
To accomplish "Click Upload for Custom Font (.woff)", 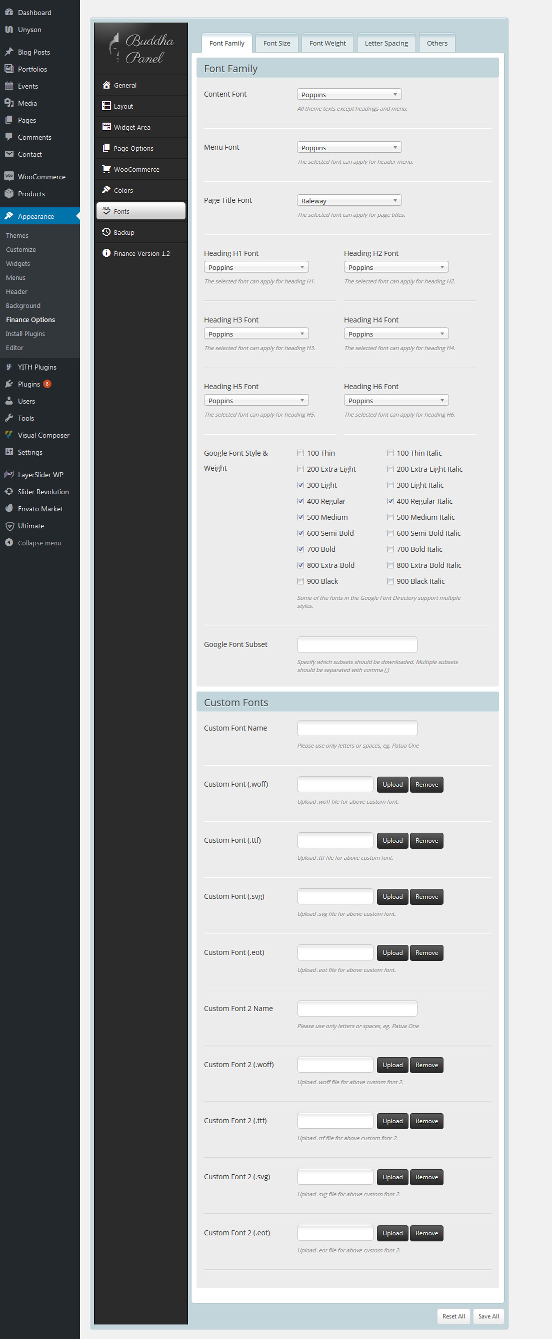I will pyautogui.click(x=392, y=784).
